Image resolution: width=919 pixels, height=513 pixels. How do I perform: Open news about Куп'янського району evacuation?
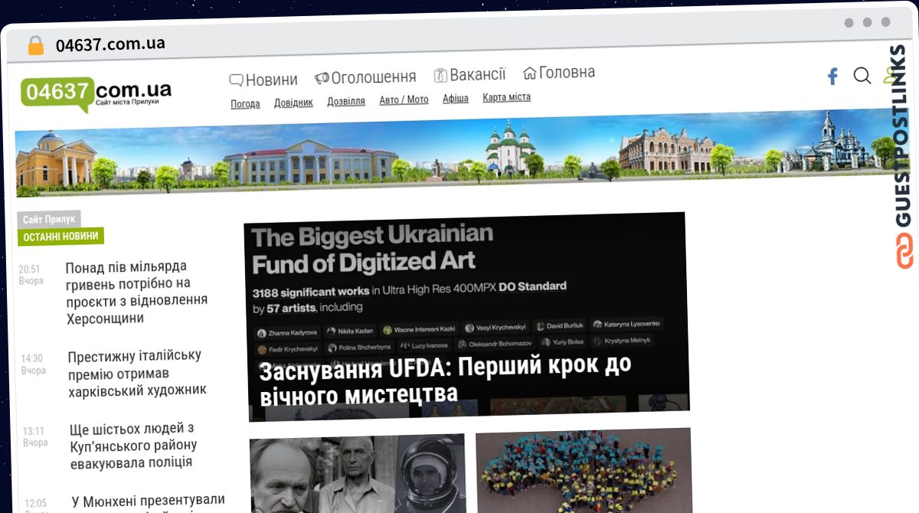(x=133, y=446)
